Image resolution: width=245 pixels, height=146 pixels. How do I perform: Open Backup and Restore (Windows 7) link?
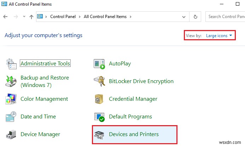[x=45, y=81]
